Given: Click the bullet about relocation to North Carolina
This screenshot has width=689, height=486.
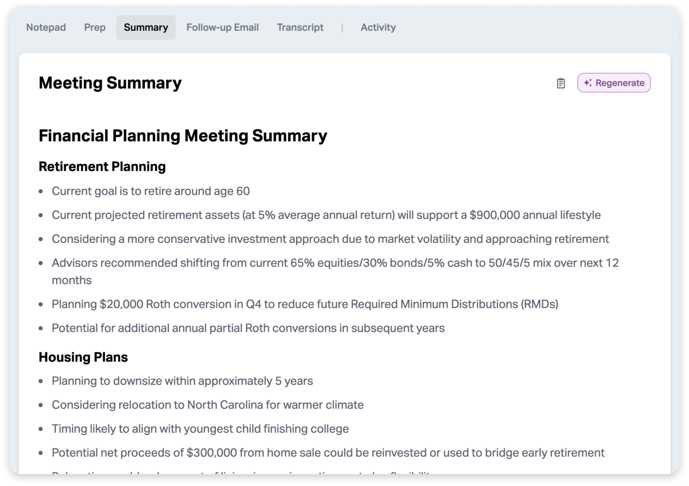Looking at the screenshot, I should point(207,405).
